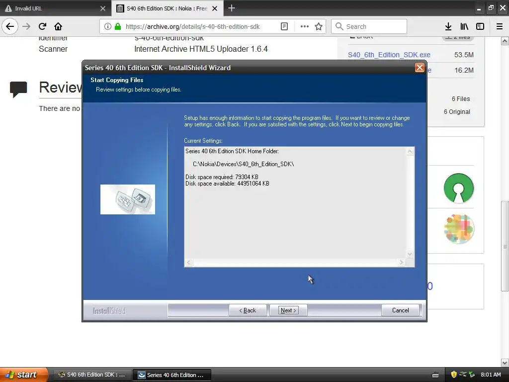Click the Firefox forward arrow
This screenshot has width=509, height=382.
(x=26, y=26)
